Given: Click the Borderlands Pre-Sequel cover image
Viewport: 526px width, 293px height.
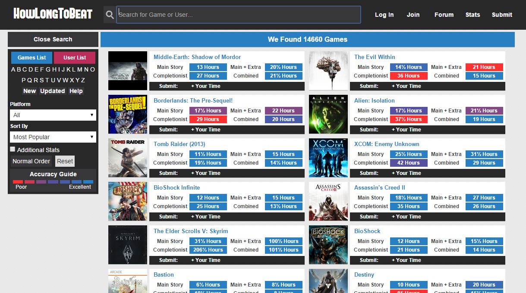Looking at the screenshot, I should (128, 114).
